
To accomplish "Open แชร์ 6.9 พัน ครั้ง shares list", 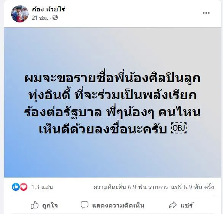I will pyautogui.click(x=193, y=187).
